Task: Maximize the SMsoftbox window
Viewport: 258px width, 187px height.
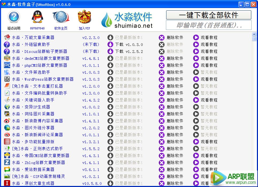Action: [x=247, y=5]
